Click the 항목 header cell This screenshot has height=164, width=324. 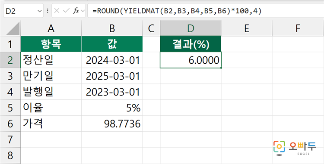tap(51, 44)
